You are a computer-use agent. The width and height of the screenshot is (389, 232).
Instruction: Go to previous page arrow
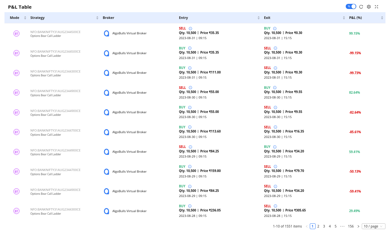click(x=307, y=226)
